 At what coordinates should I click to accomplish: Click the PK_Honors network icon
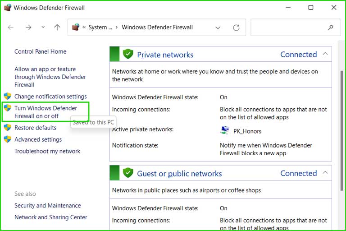point(225,130)
